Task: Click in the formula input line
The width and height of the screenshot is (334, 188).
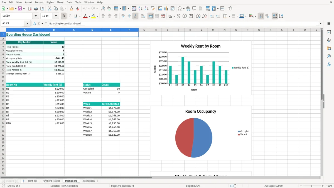Action: 183,23
